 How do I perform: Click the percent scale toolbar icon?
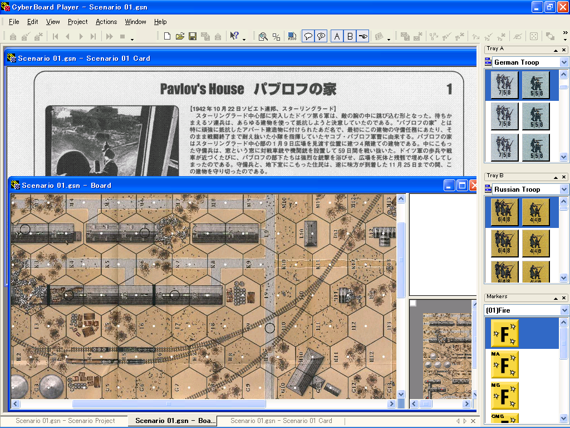(276, 37)
